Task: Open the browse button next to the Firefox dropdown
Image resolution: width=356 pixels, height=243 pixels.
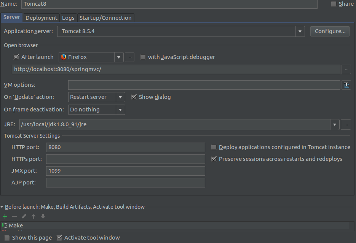Action: tap(129, 57)
